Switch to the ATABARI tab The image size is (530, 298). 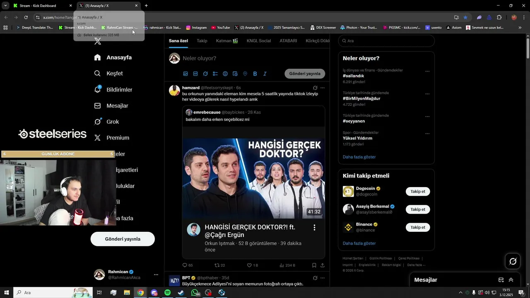point(288,41)
